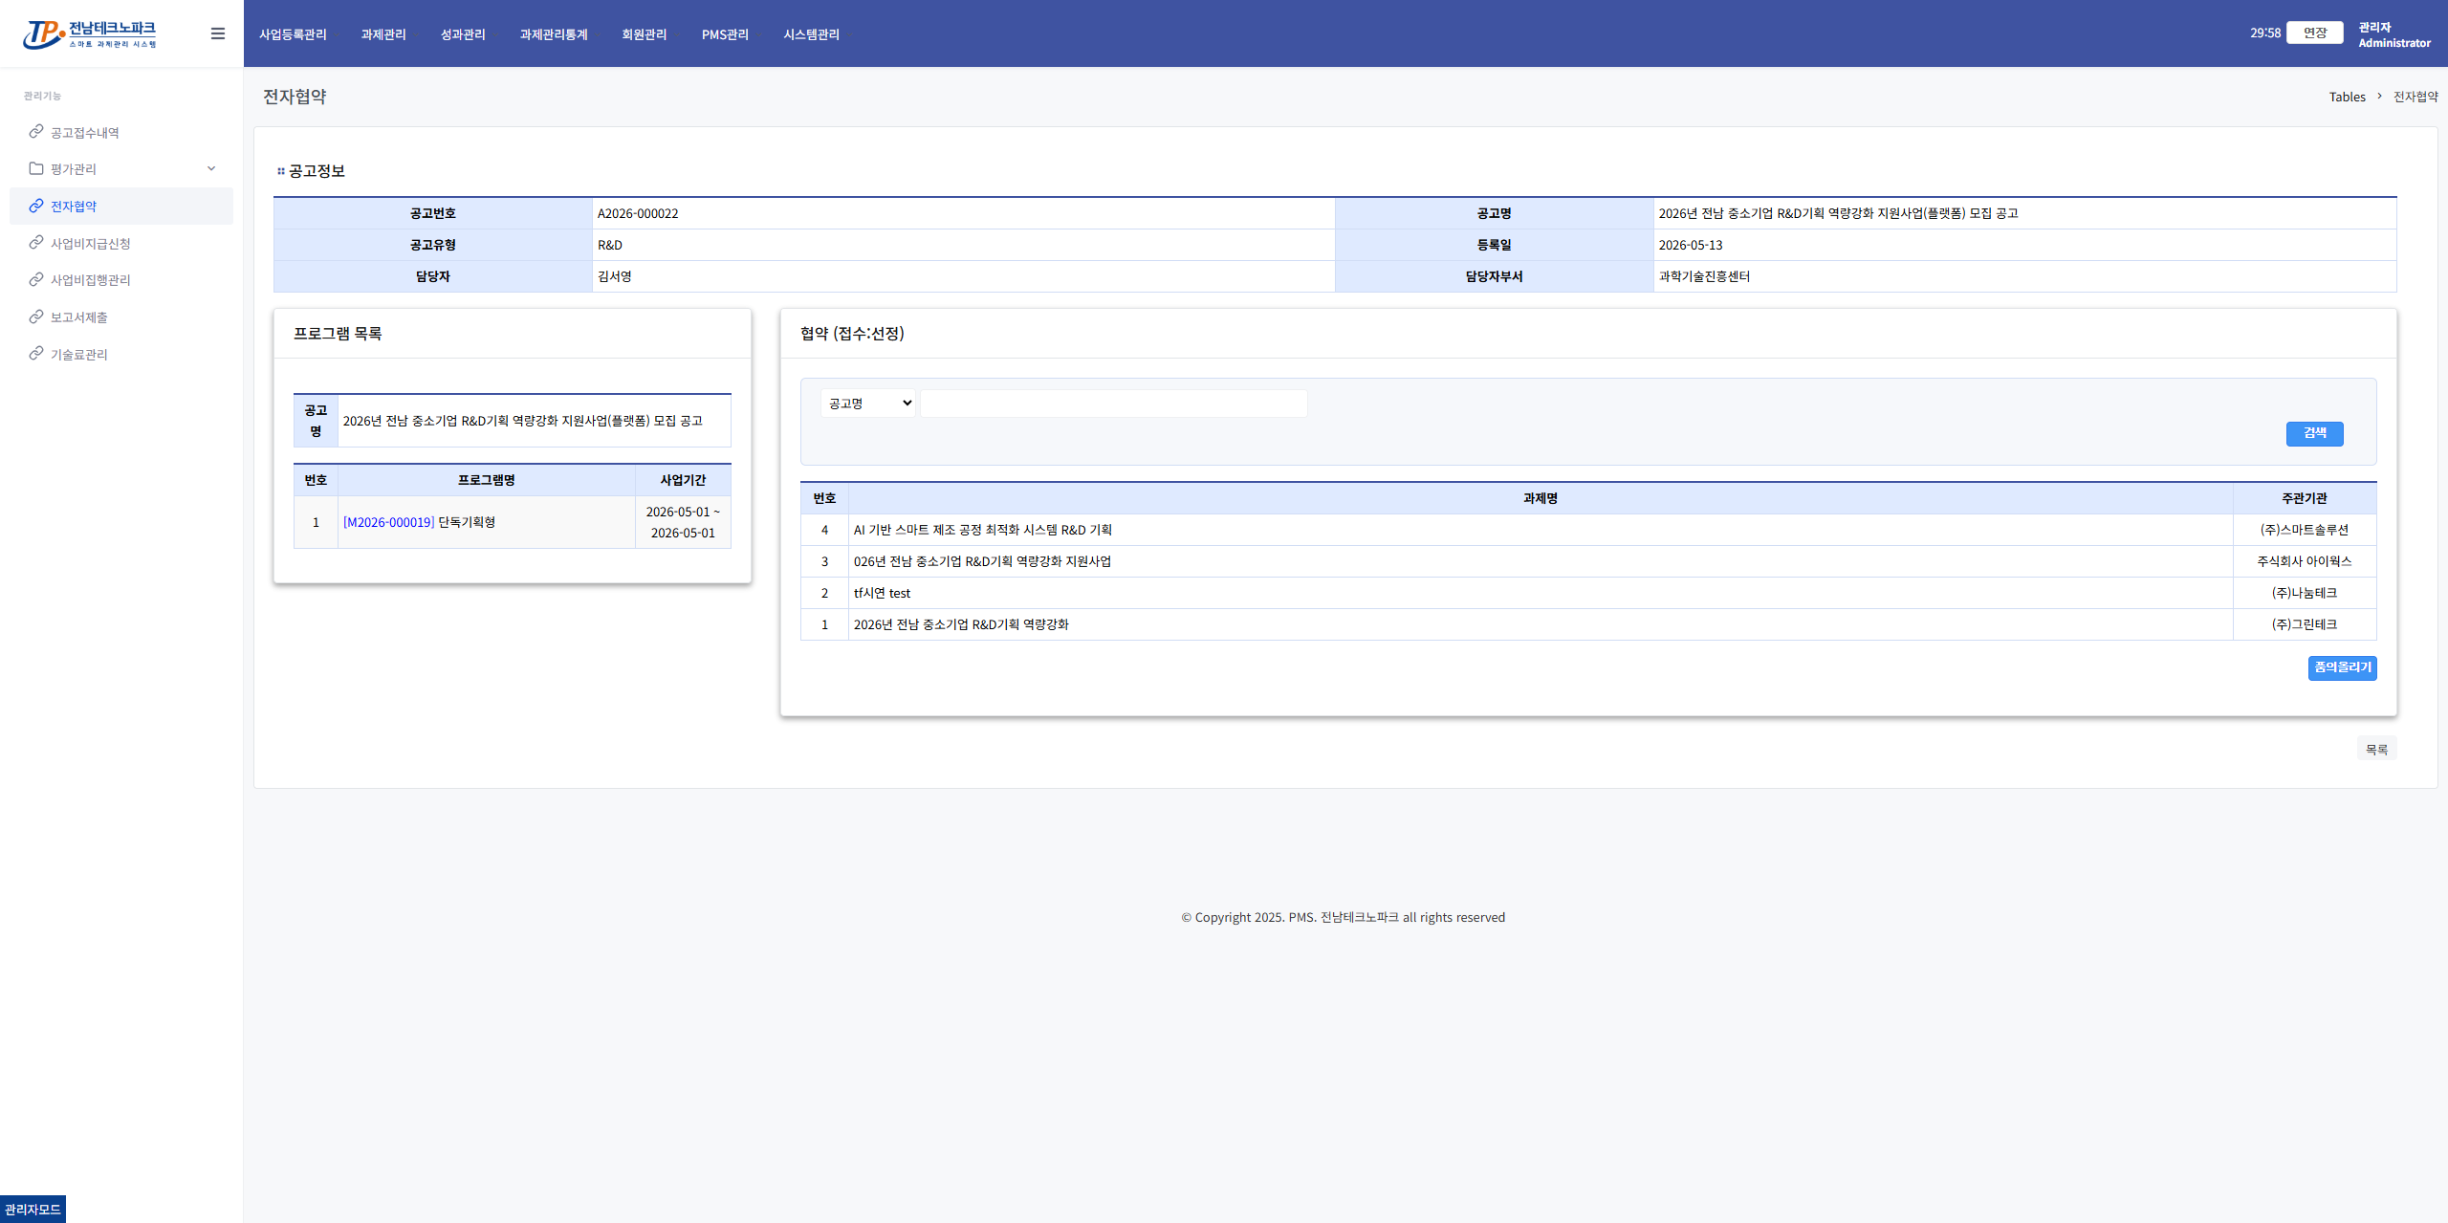The image size is (2448, 1223).
Task: Click the 사업비집행관리 link icon
Action: click(36, 279)
